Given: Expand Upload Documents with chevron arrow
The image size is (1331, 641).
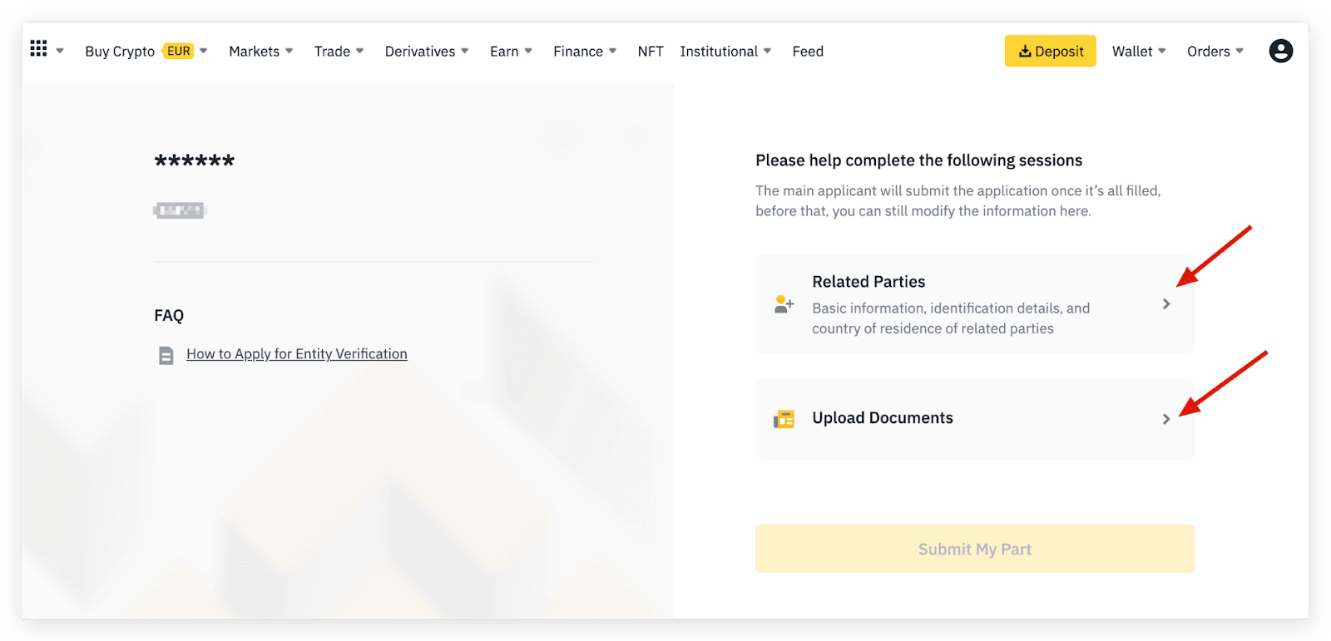Looking at the screenshot, I should coord(1166,419).
